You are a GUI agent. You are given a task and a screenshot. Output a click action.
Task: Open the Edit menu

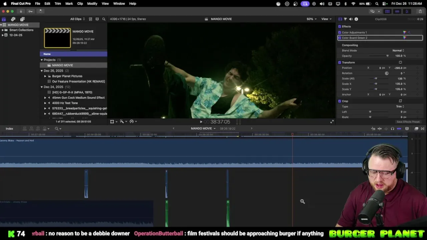coord(47,4)
